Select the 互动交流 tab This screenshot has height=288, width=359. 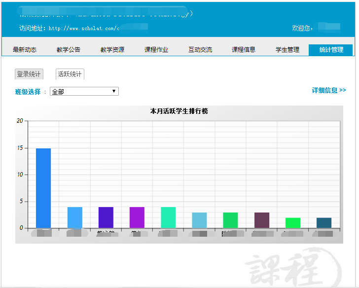click(x=200, y=50)
